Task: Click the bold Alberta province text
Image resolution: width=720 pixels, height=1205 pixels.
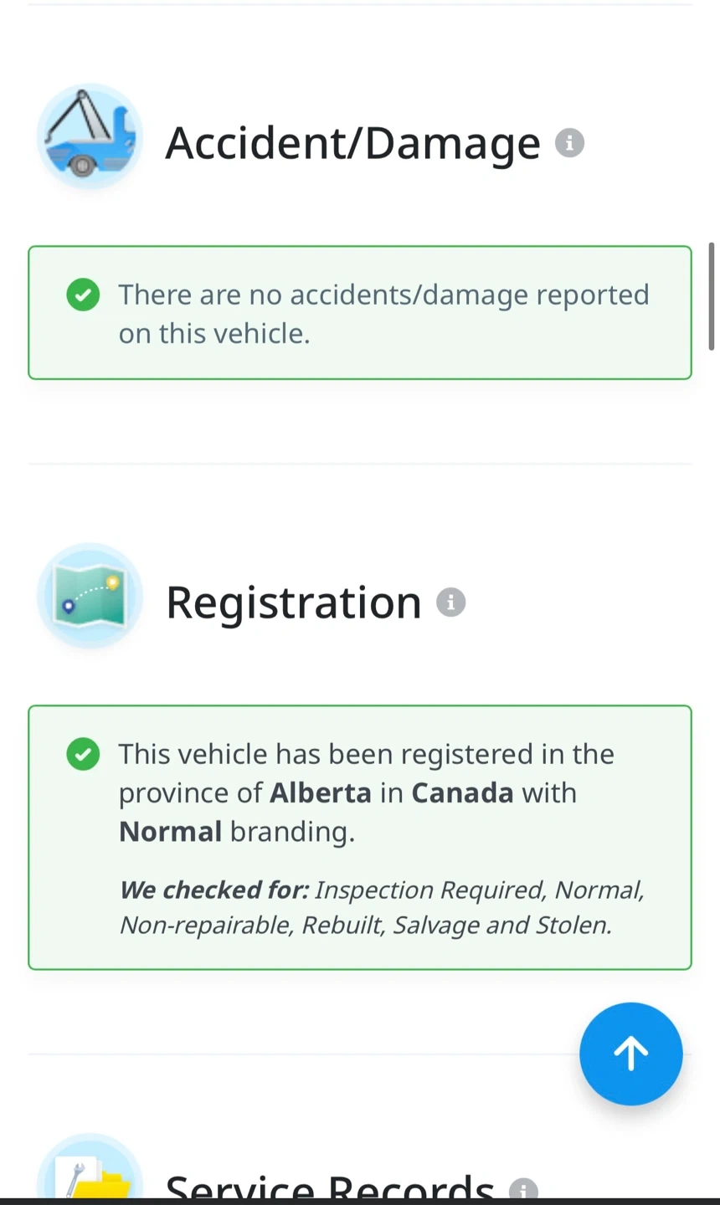Action: coord(321,792)
